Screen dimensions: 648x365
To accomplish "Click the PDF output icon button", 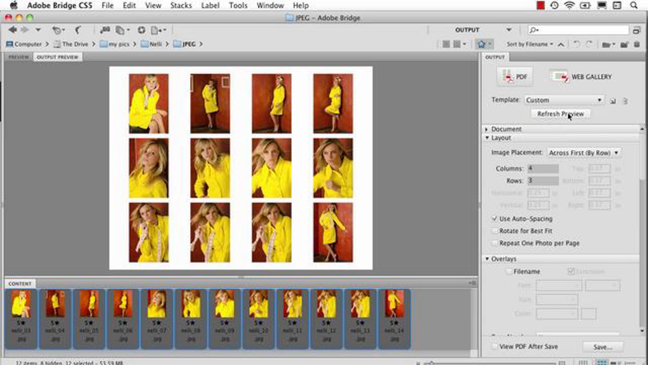I will [x=515, y=77].
